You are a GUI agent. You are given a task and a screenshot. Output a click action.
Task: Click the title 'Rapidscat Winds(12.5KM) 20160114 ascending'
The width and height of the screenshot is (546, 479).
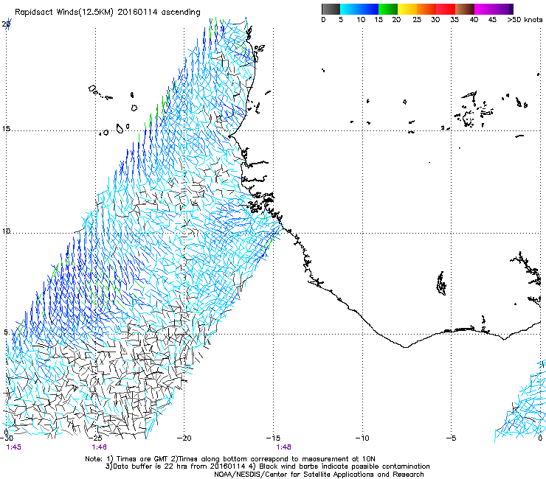click(x=108, y=13)
